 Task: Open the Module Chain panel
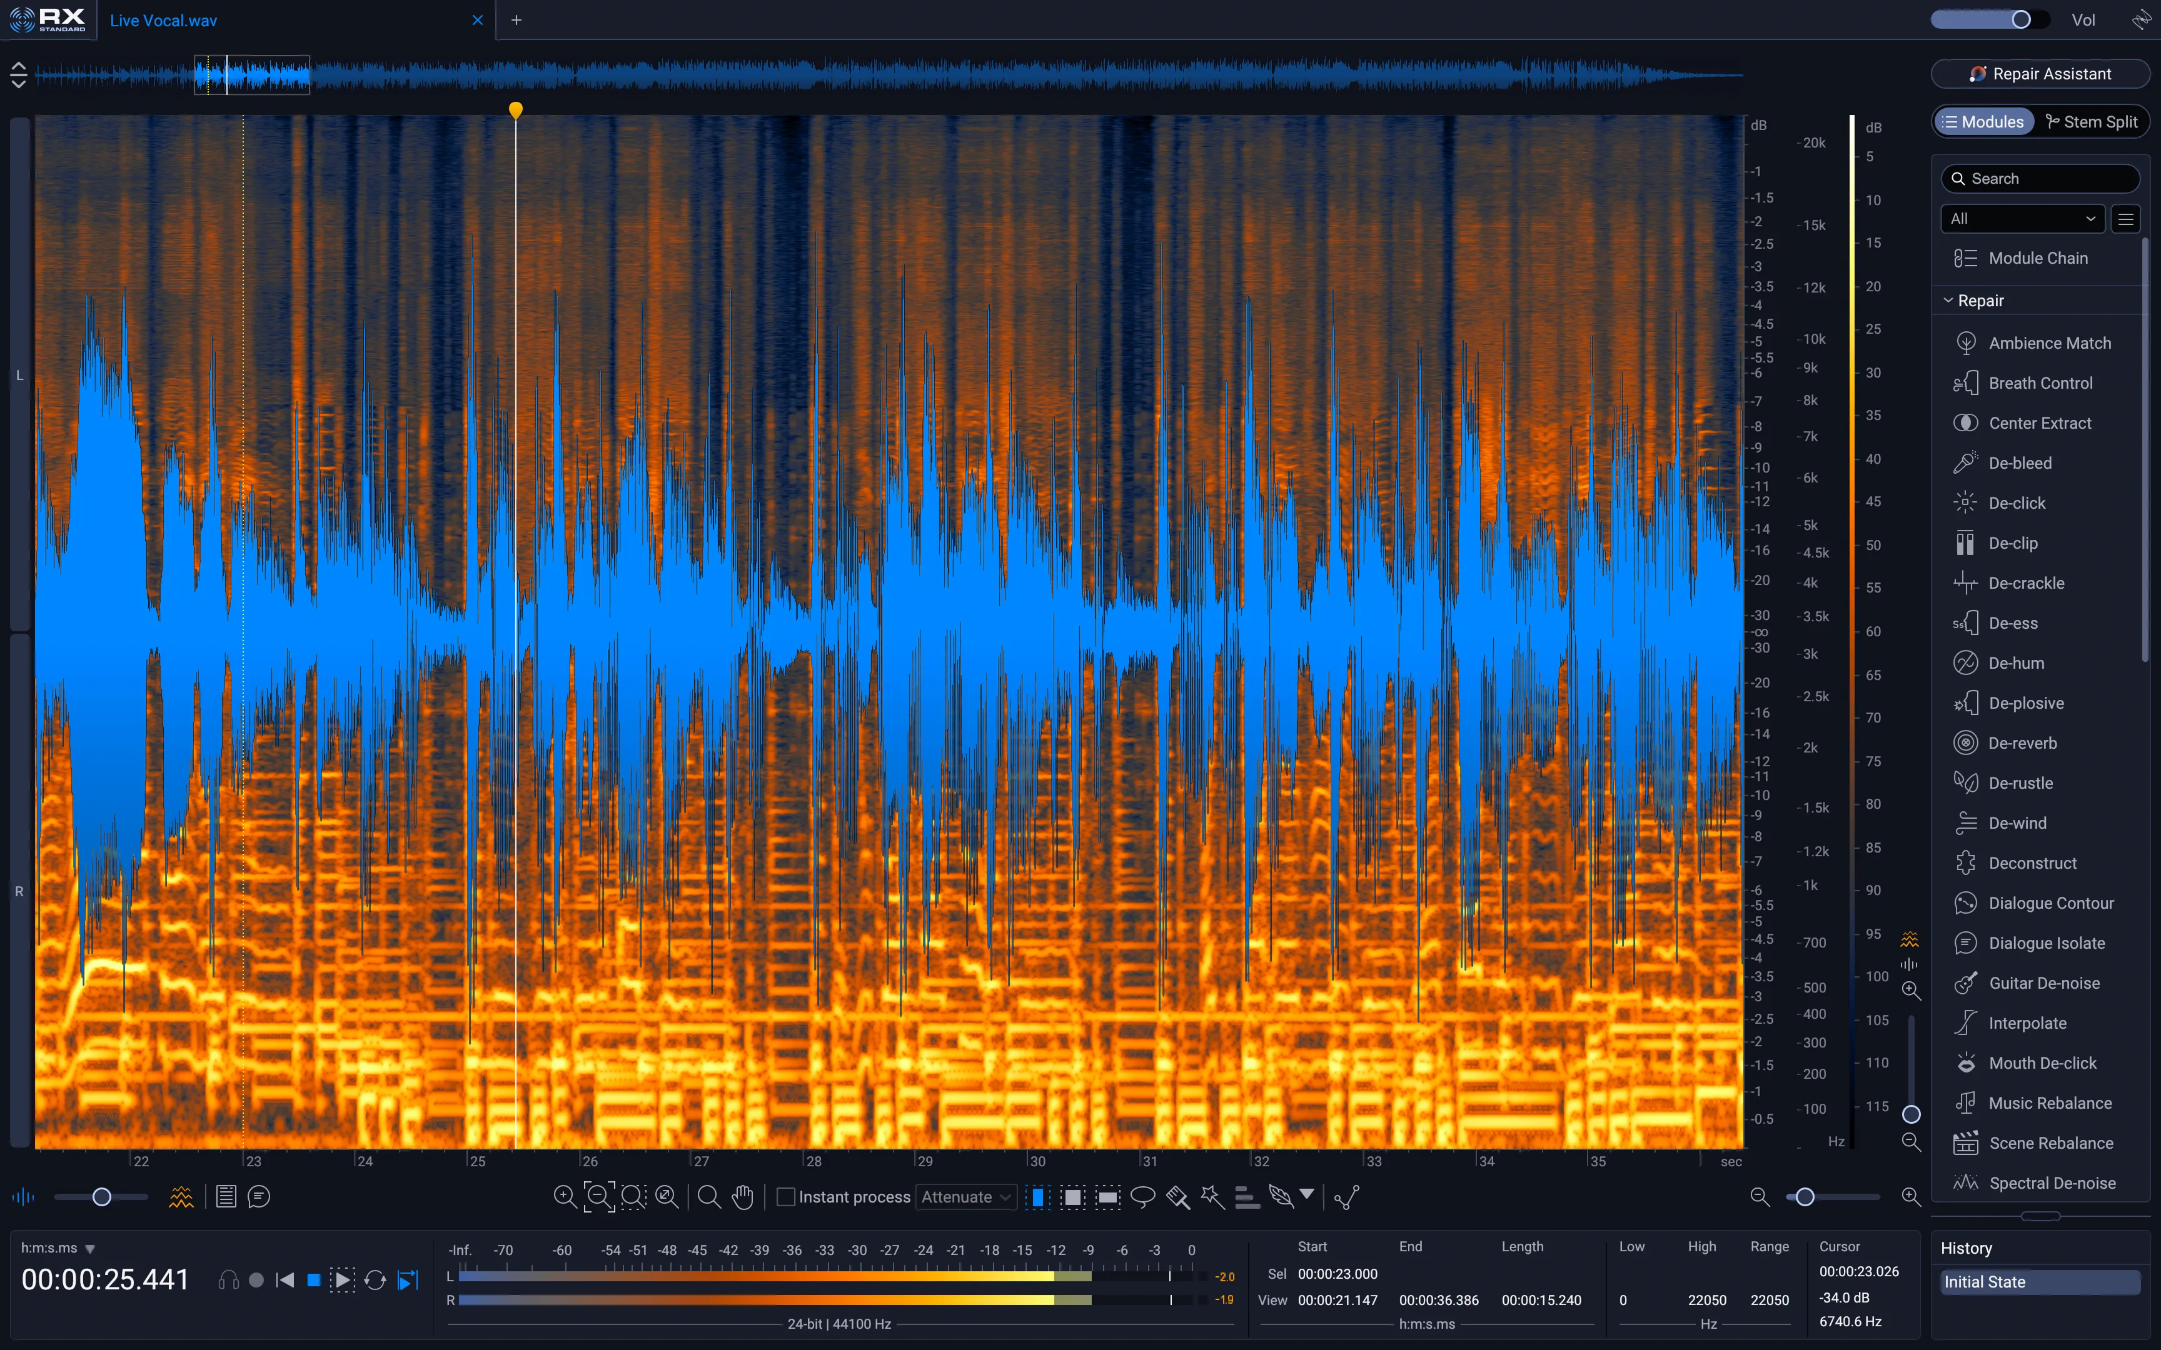(x=2037, y=257)
